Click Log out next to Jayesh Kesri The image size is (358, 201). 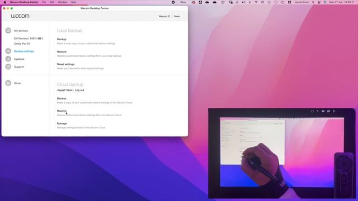79,90
